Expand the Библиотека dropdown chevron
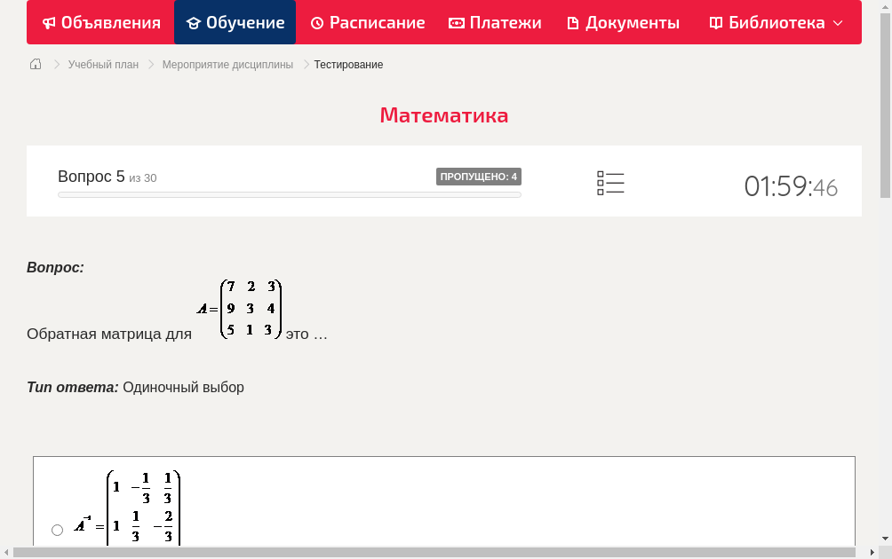Image resolution: width=892 pixels, height=559 pixels. point(836,23)
